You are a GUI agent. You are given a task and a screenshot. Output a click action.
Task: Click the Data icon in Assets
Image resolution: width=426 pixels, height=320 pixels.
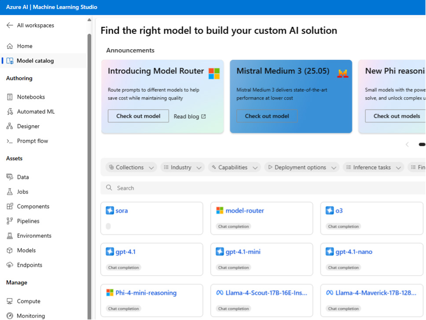point(10,177)
